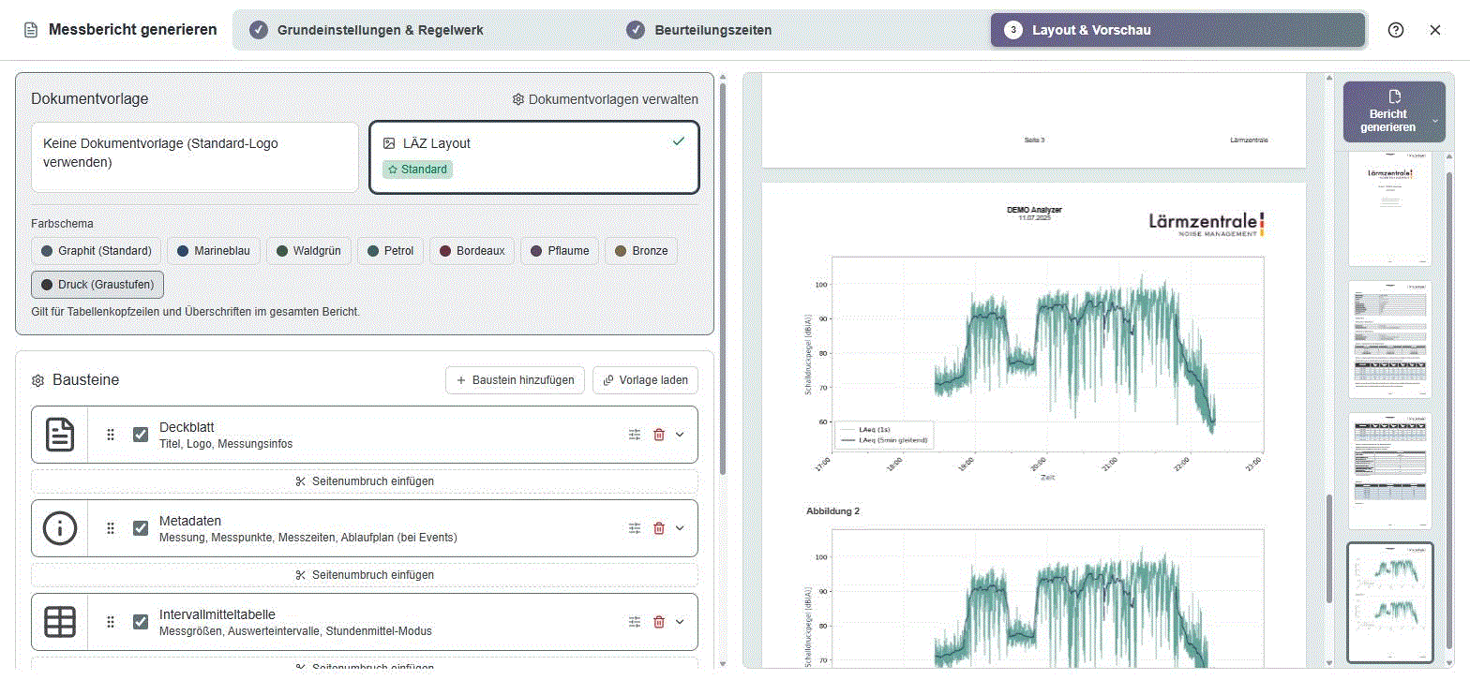The image size is (1470, 680).
Task: Click the gear icon beside Dokumentvorlagen verwalten
Action: coord(518,99)
